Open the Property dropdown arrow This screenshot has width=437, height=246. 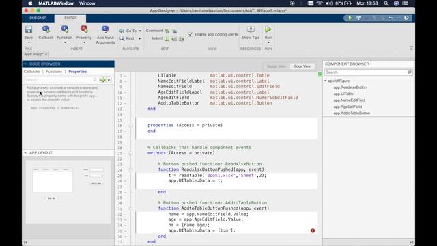pos(84,42)
